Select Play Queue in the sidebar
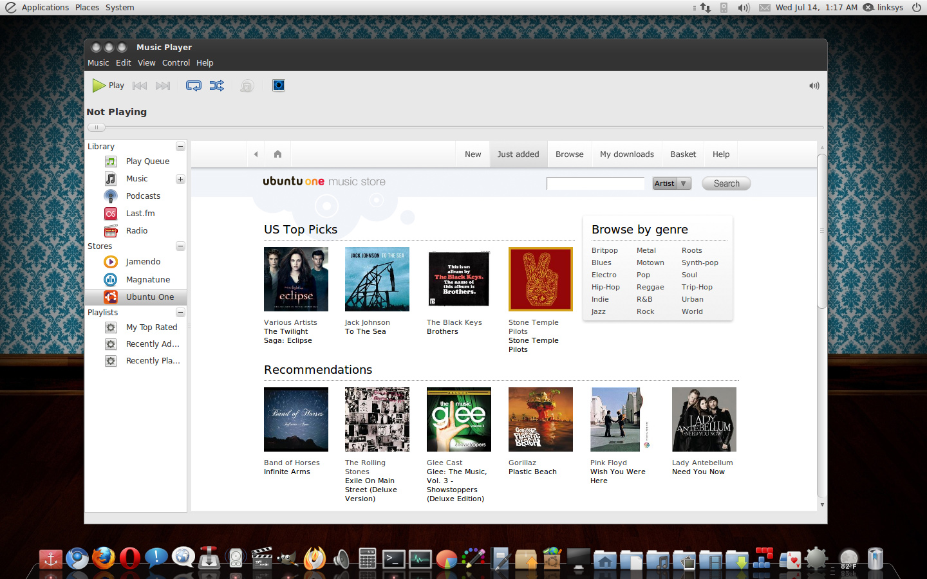Image resolution: width=927 pixels, height=579 pixels. 136,161
